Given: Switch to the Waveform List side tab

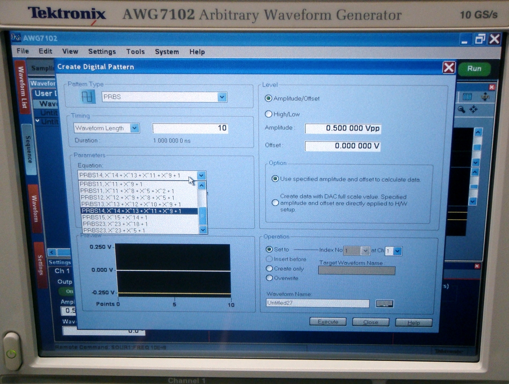Looking at the screenshot, I should pyautogui.click(x=22, y=87).
